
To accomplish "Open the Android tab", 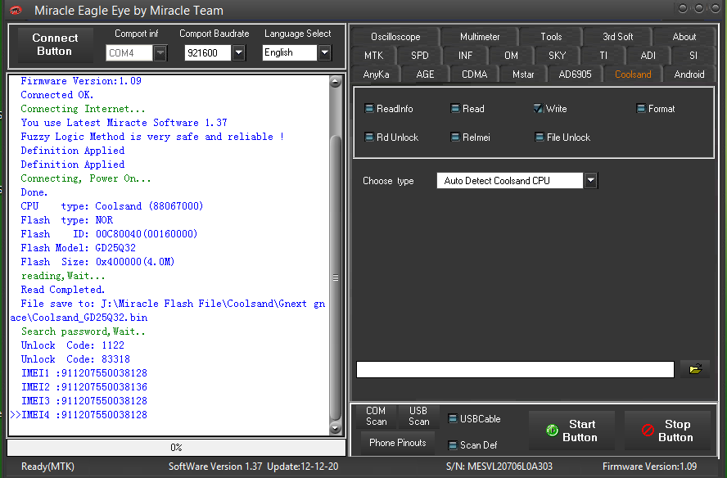I will coord(689,74).
